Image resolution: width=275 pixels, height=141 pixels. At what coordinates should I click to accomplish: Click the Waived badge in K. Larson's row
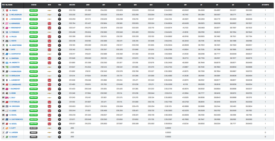(x=34, y=132)
